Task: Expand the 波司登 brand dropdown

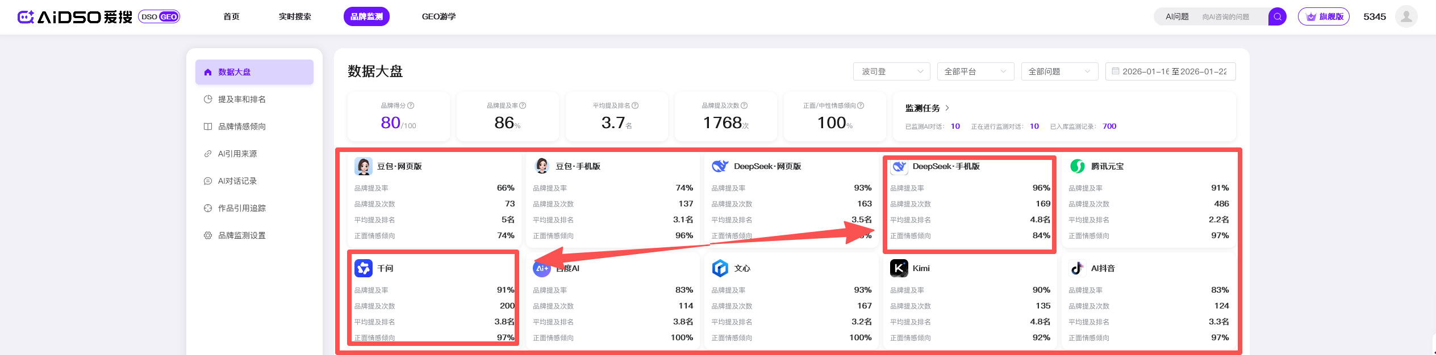Action: click(891, 71)
